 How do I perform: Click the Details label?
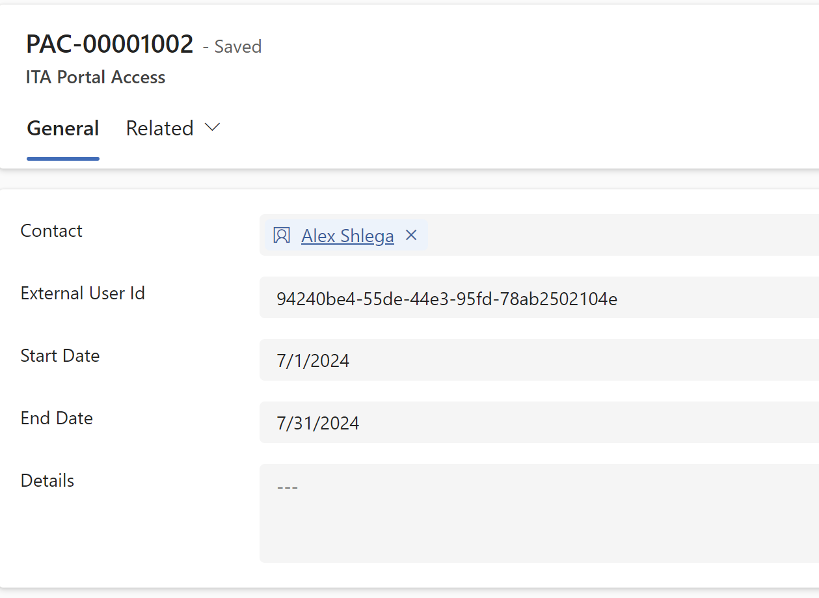point(47,481)
